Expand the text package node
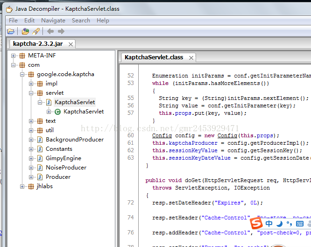The width and height of the screenshot is (311, 247). coord(31,121)
